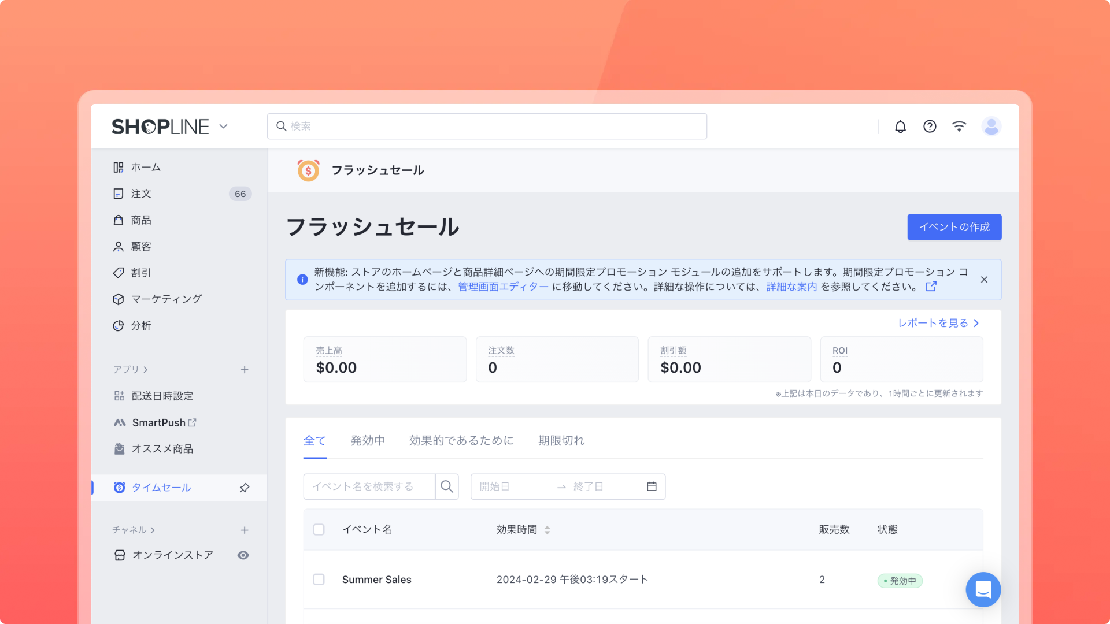
Task: Unpin タイムセール using the pin icon
Action: [x=245, y=488]
